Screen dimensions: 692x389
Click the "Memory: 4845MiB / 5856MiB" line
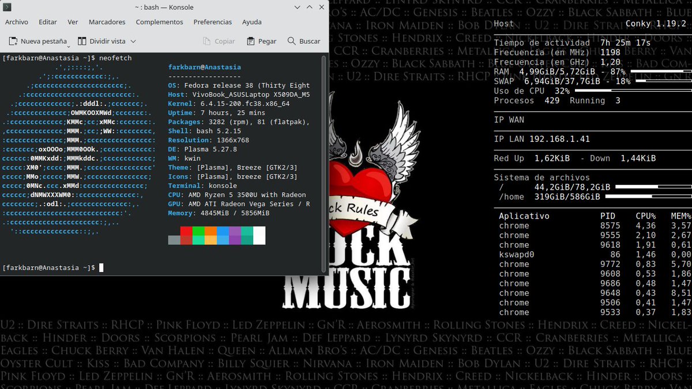[219, 213]
